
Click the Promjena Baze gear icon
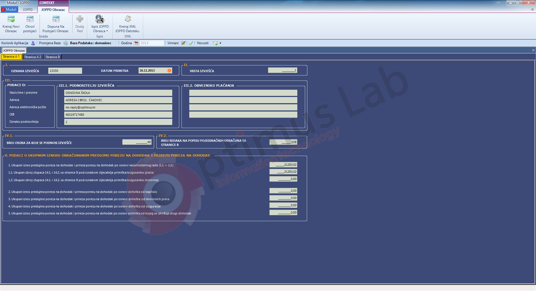66,43
